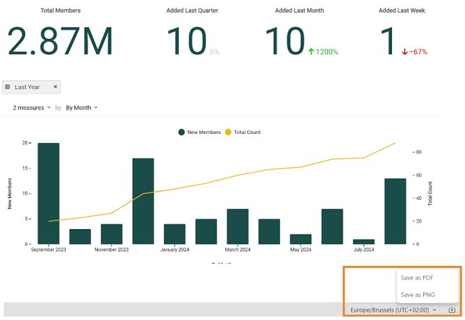Click the September 2023 bar
The image size is (465, 320).
pos(48,193)
